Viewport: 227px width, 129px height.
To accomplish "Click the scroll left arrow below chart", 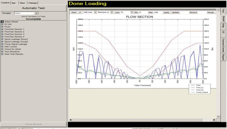I will coord(71,120).
